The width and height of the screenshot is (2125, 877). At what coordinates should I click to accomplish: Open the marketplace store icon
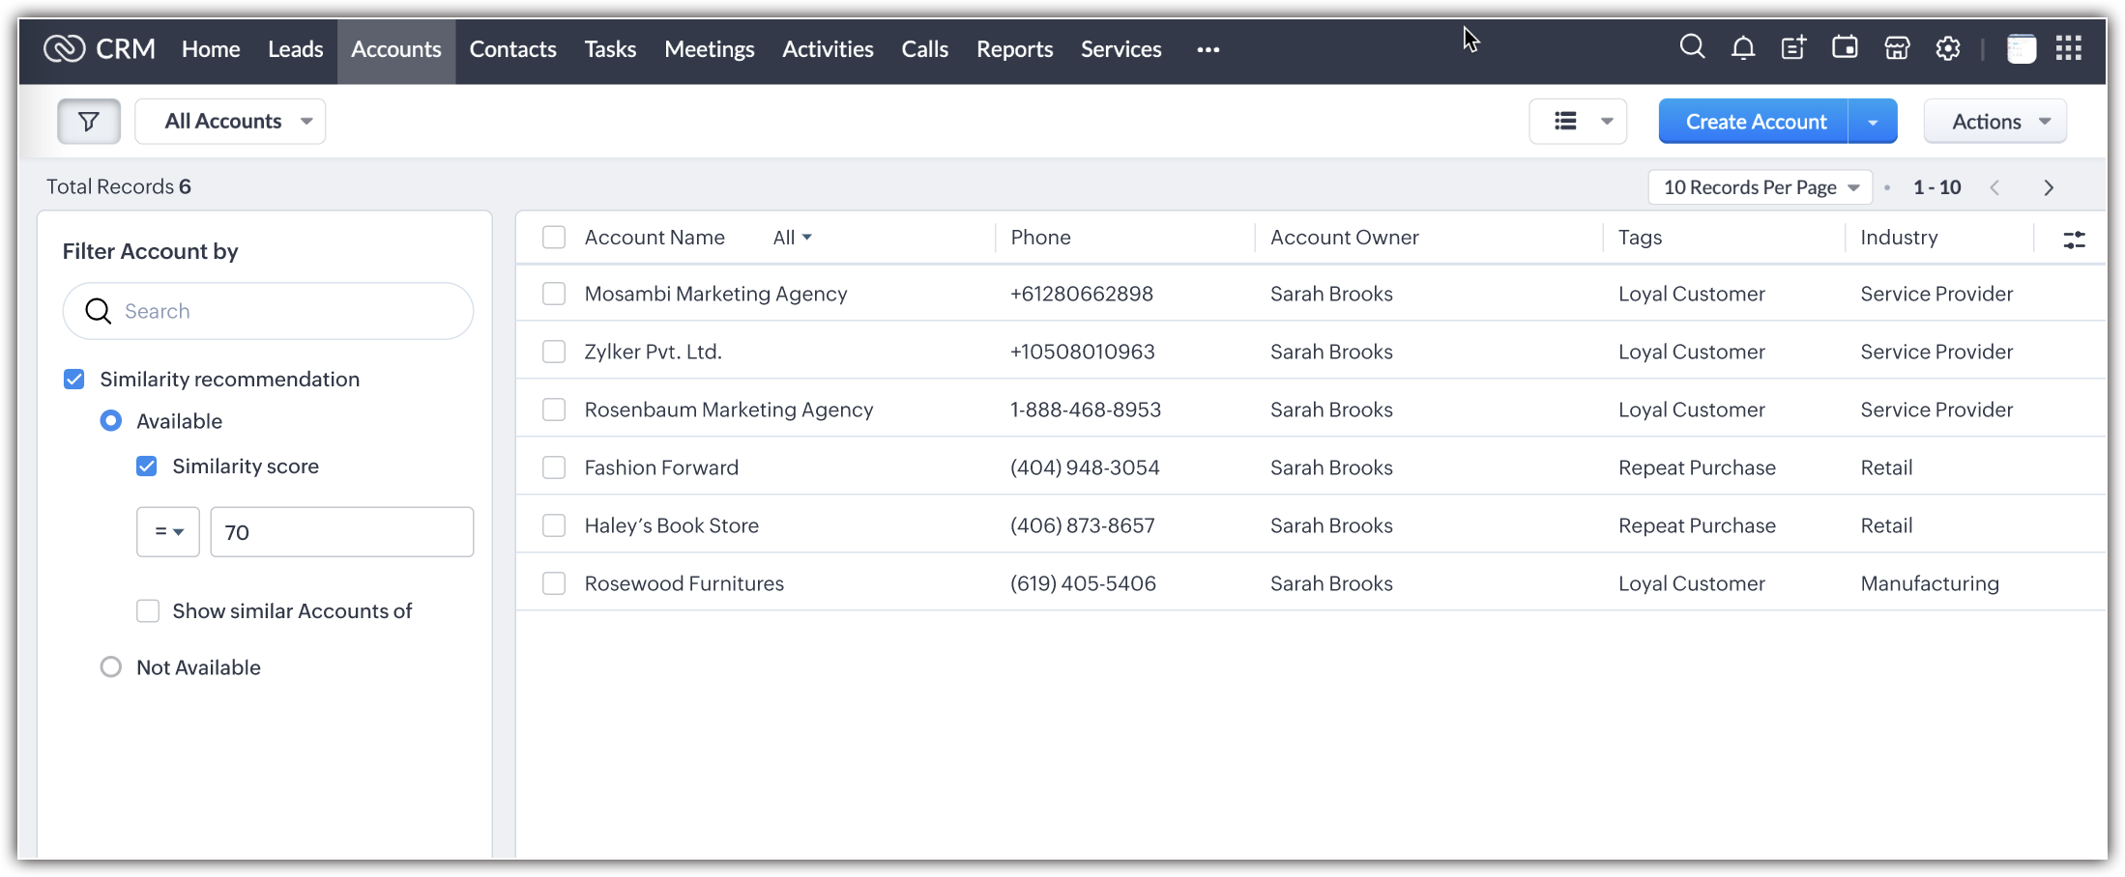[1897, 48]
